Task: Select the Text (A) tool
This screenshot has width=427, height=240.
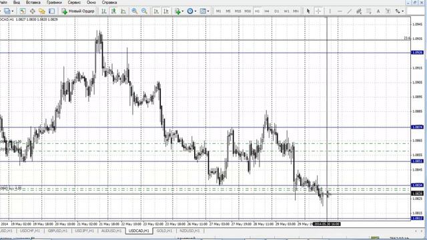Action: (x=378, y=11)
